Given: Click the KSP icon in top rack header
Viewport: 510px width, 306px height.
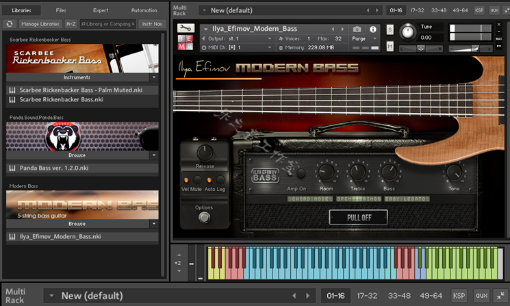Looking at the screenshot, I should [479, 10].
